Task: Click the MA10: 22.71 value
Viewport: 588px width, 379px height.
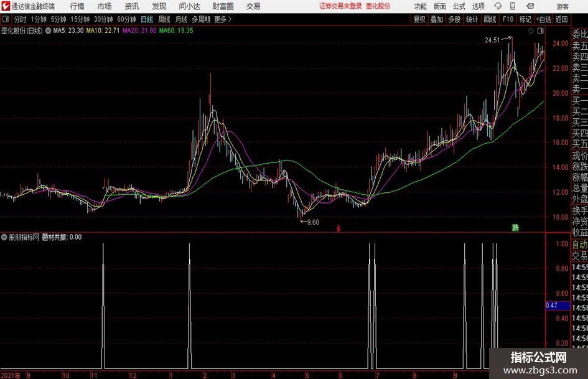Action: click(x=103, y=30)
